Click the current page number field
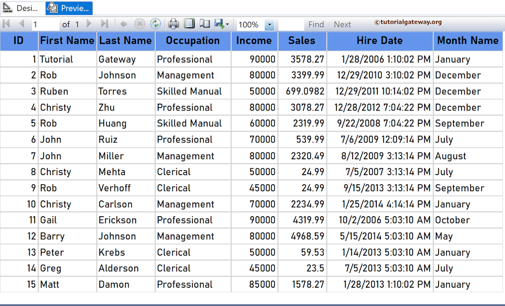This screenshot has height=306, width=505. (45, 24)
